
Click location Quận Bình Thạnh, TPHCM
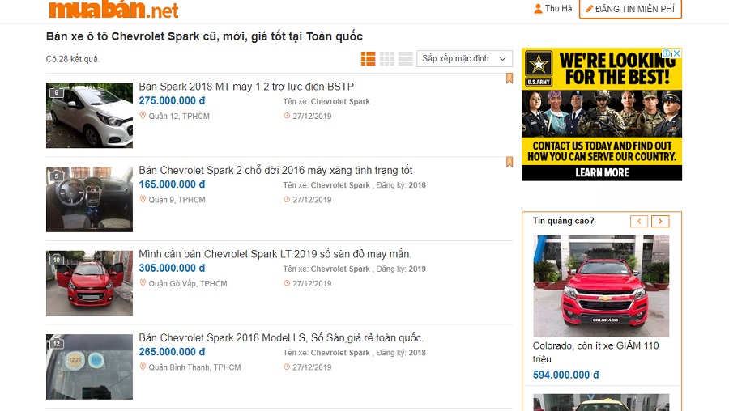pyautogui.click(x=194, y=367)
